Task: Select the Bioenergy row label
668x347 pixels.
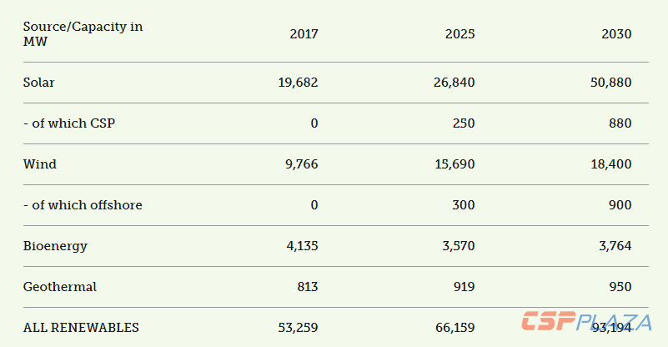Action: [x=55, y=246]
